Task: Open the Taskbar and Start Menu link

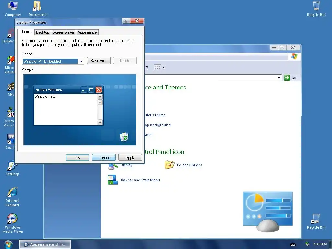Action: [140, 180]
